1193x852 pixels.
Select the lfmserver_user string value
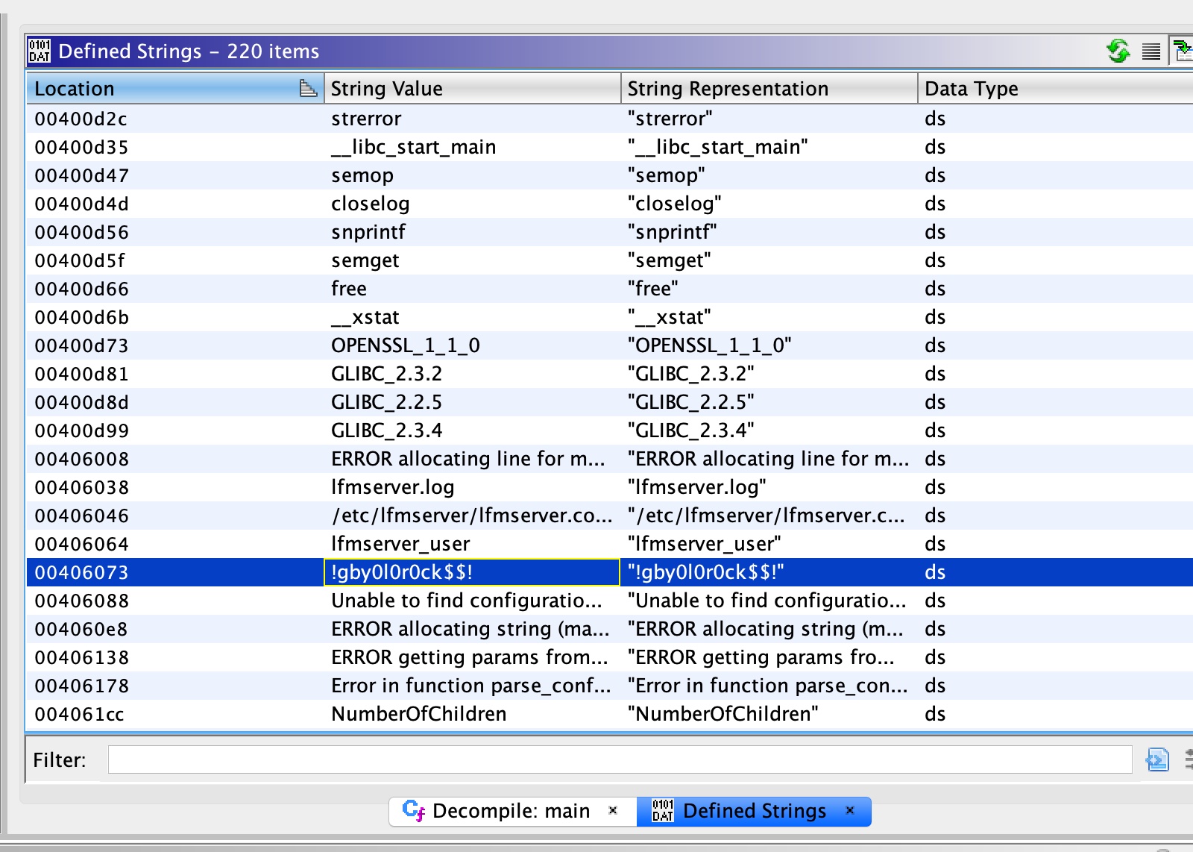point(472,544)
